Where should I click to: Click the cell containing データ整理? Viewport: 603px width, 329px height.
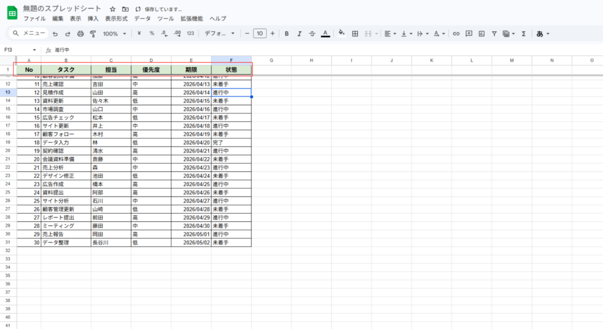(x=65, y=242)
